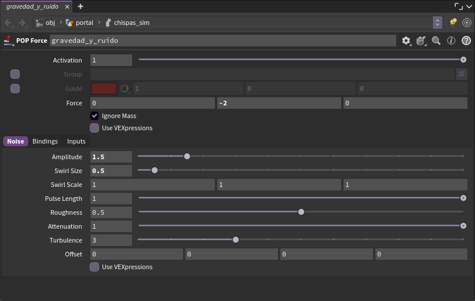The height and width of the screenshot is (301, 475).
Task: Navigate to chispas_sim in the path
Action: [131, 23]
